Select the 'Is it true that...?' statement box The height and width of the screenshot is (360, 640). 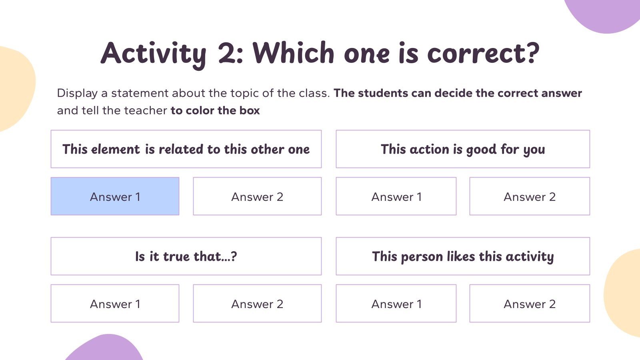tap(186, 256)
